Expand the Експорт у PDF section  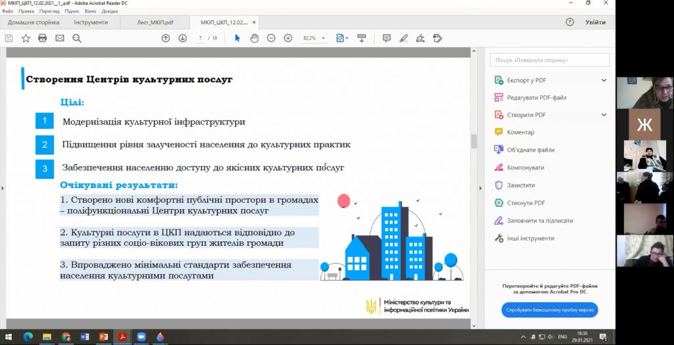point(604,80)
